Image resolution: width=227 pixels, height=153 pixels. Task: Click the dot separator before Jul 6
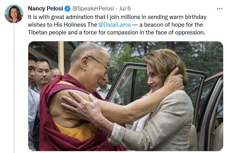click(116, 9)
